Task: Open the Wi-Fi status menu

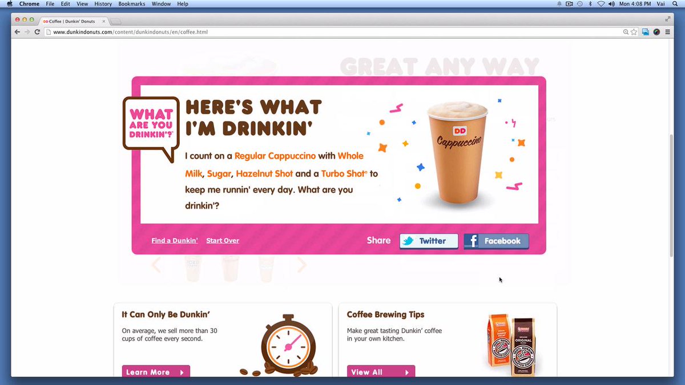Action: coord(601,4)
